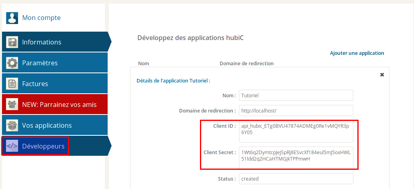The image size is (414, 189).
Task: Click the Mon compte user avatar icon
Action: 12,18
